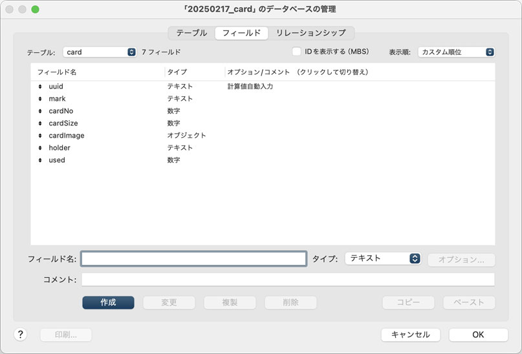Viewport: 522px width, 354px height.
Task: Select the cardSize field name
Action: [63, 123]
